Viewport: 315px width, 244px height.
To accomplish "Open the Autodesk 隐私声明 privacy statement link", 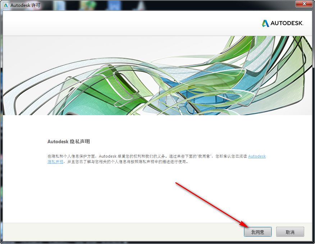I will coord(257,156).
